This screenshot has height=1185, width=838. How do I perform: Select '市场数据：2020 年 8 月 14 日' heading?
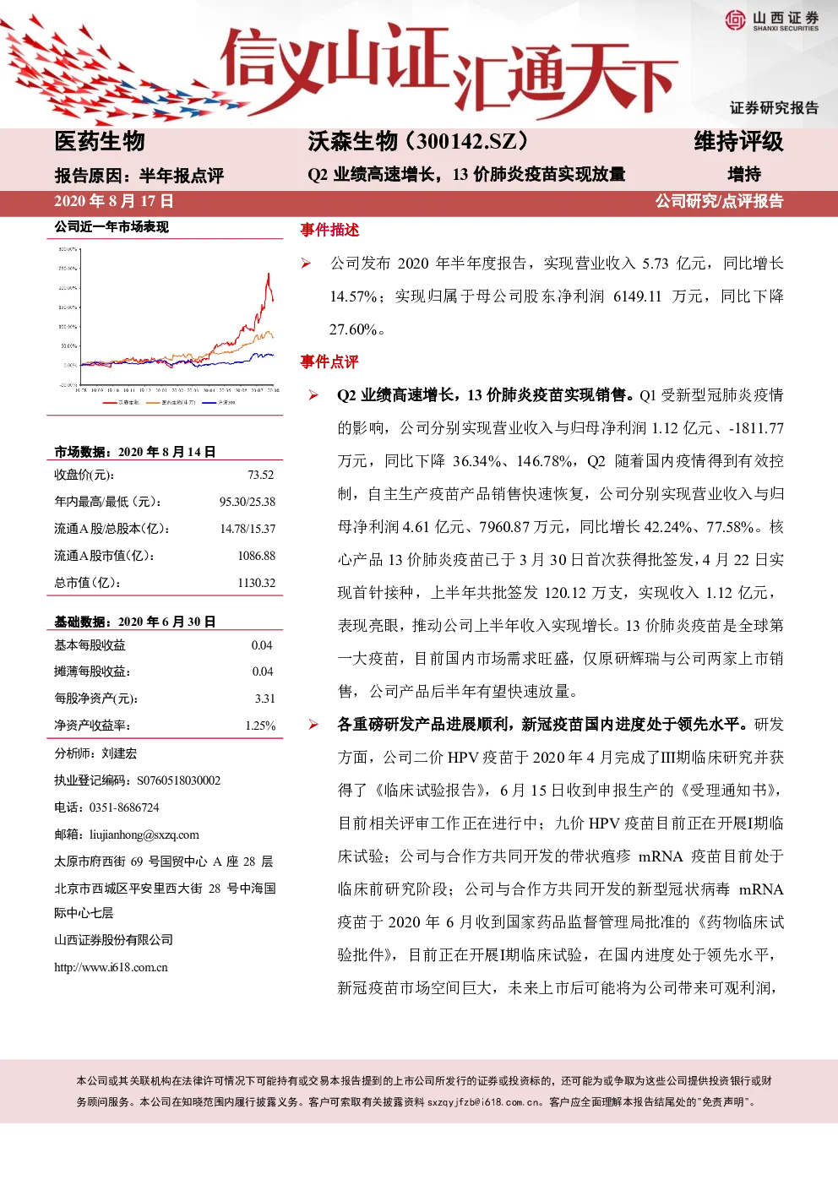click(135, 452)
